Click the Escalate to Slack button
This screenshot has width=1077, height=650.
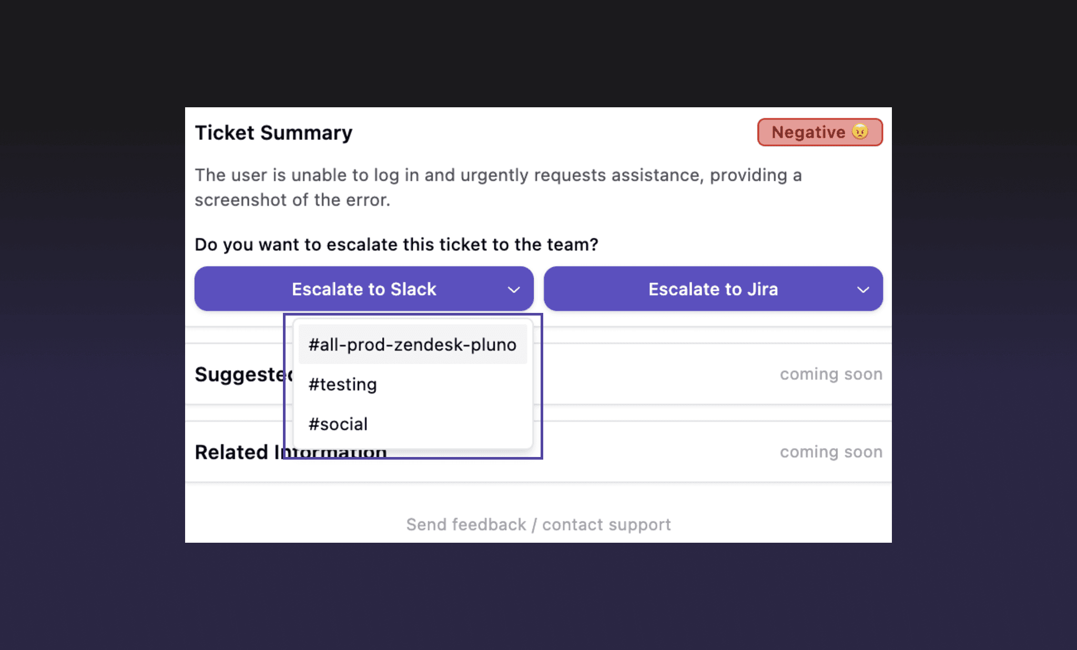click(363, 289)
